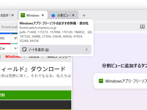Viewport: 147px width, 110px height.
Task: Open the Car category link
Action: [2, 48]
